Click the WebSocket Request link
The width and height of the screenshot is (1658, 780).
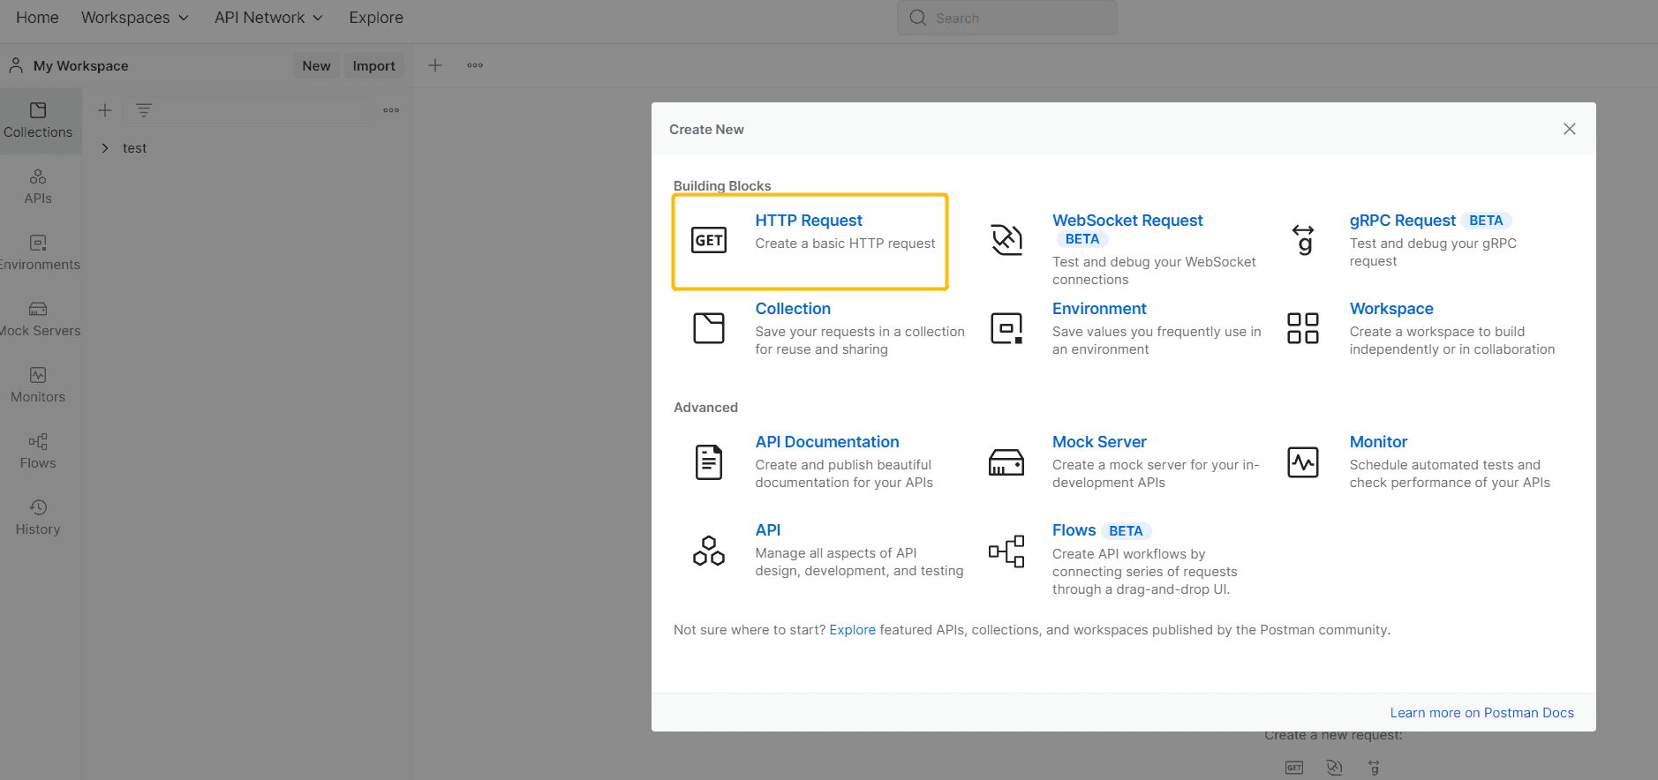[1127, 221]
